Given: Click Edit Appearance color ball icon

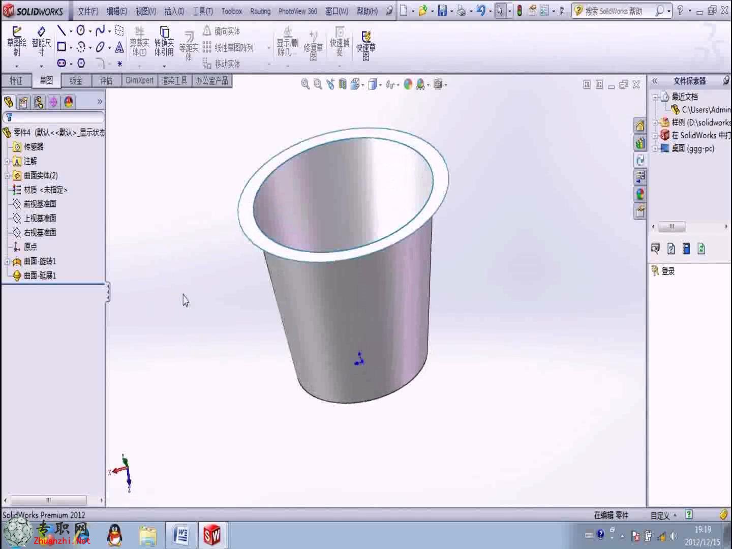Looking at the screenshot, I should [408, 84].
